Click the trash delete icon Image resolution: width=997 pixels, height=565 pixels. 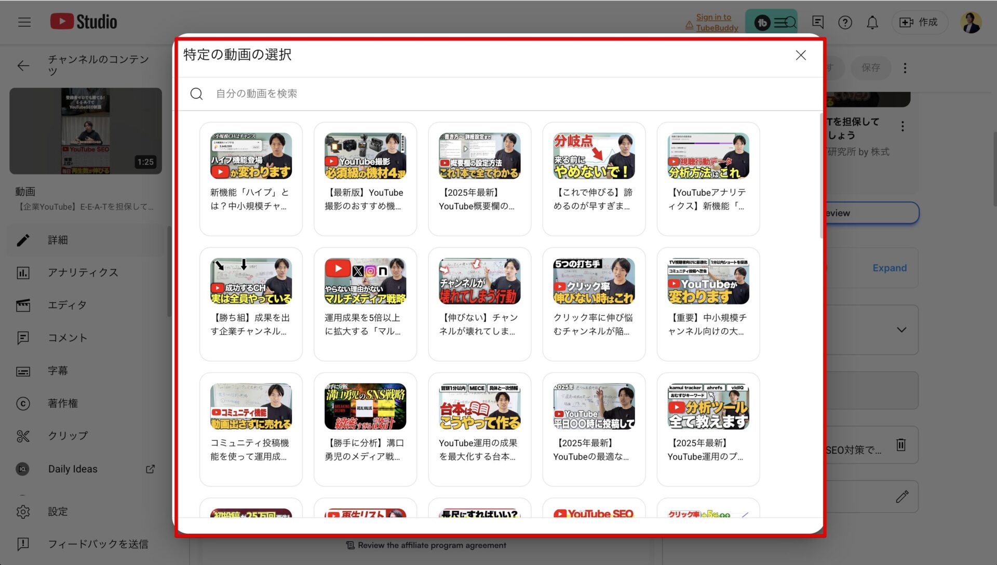(901, 445)
